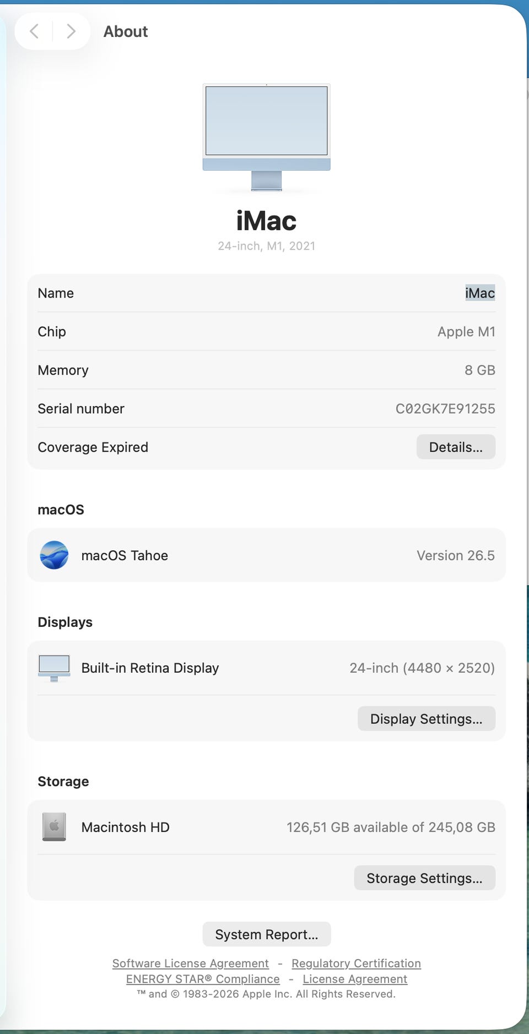Click the Memory label
This screenshot has height=1034, width=529.
(63, 370)
